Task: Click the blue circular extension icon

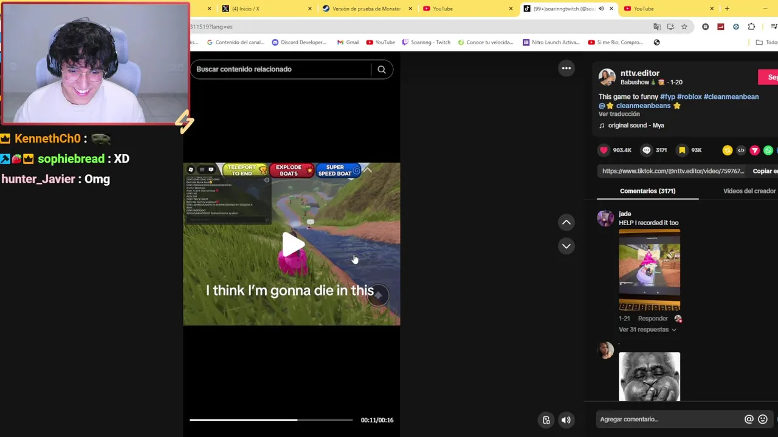Action: [x=736, y=27]
